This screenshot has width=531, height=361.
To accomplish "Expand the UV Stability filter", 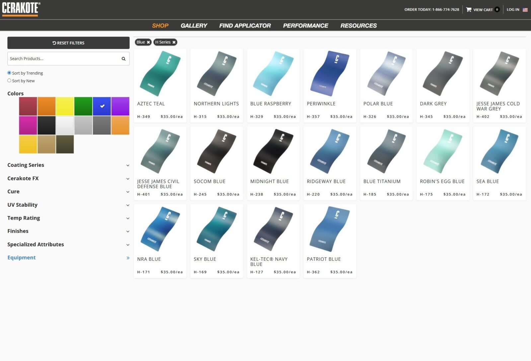I will [68, 205].
